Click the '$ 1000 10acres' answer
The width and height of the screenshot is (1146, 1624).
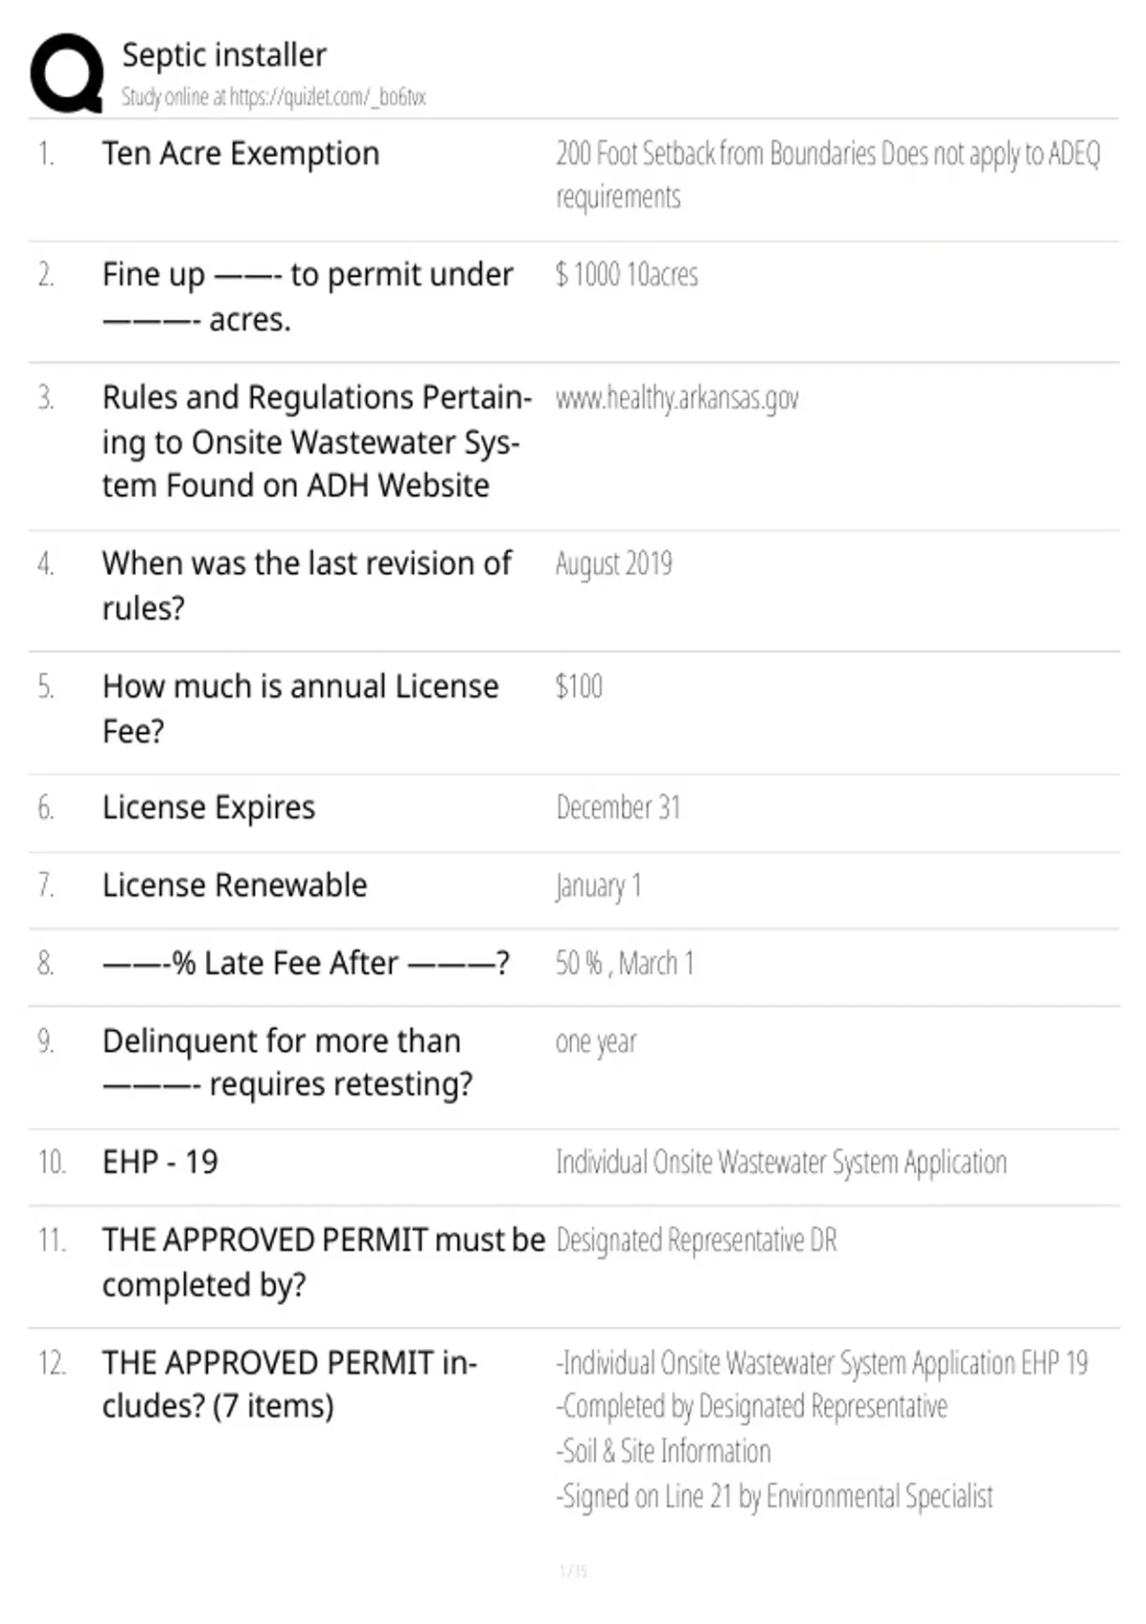pyautogui.click(x=626, y=275)
